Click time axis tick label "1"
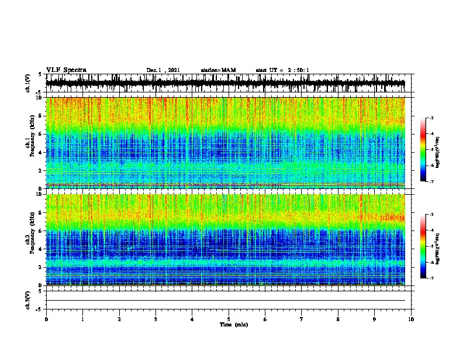This screenshot has width=463, height=358. pyautogui.click(x=82, y=319)
